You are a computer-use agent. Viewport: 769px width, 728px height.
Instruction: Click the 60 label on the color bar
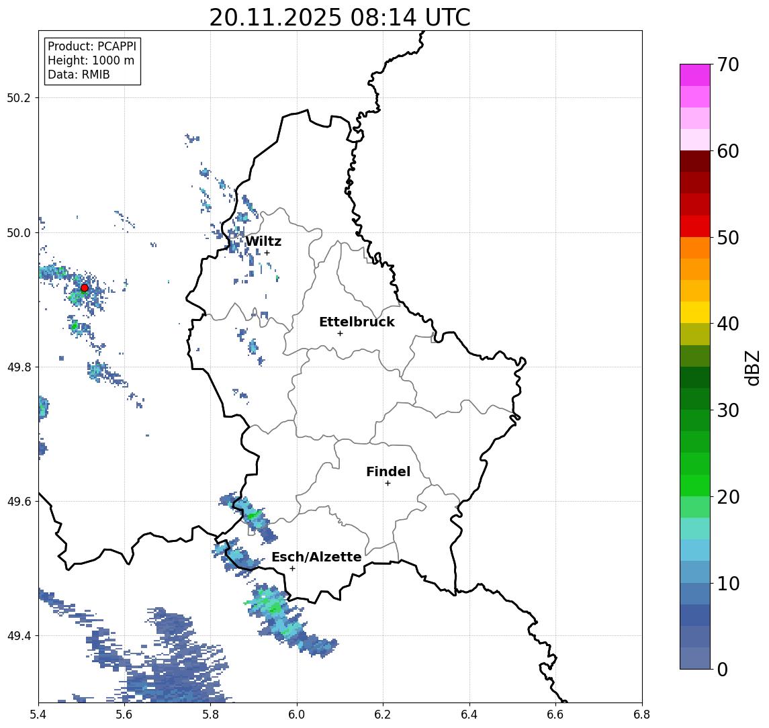click(728, 151)
